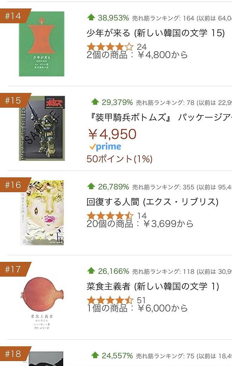The height and width of the screenshot is (366, 232).
Task: Open the 菜食主義者 book cover thumbnail
Action: [42, 297]
